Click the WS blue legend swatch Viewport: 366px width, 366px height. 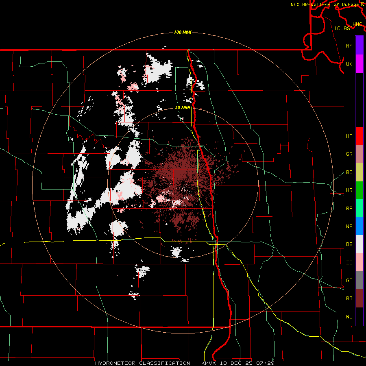pos(359,226)
